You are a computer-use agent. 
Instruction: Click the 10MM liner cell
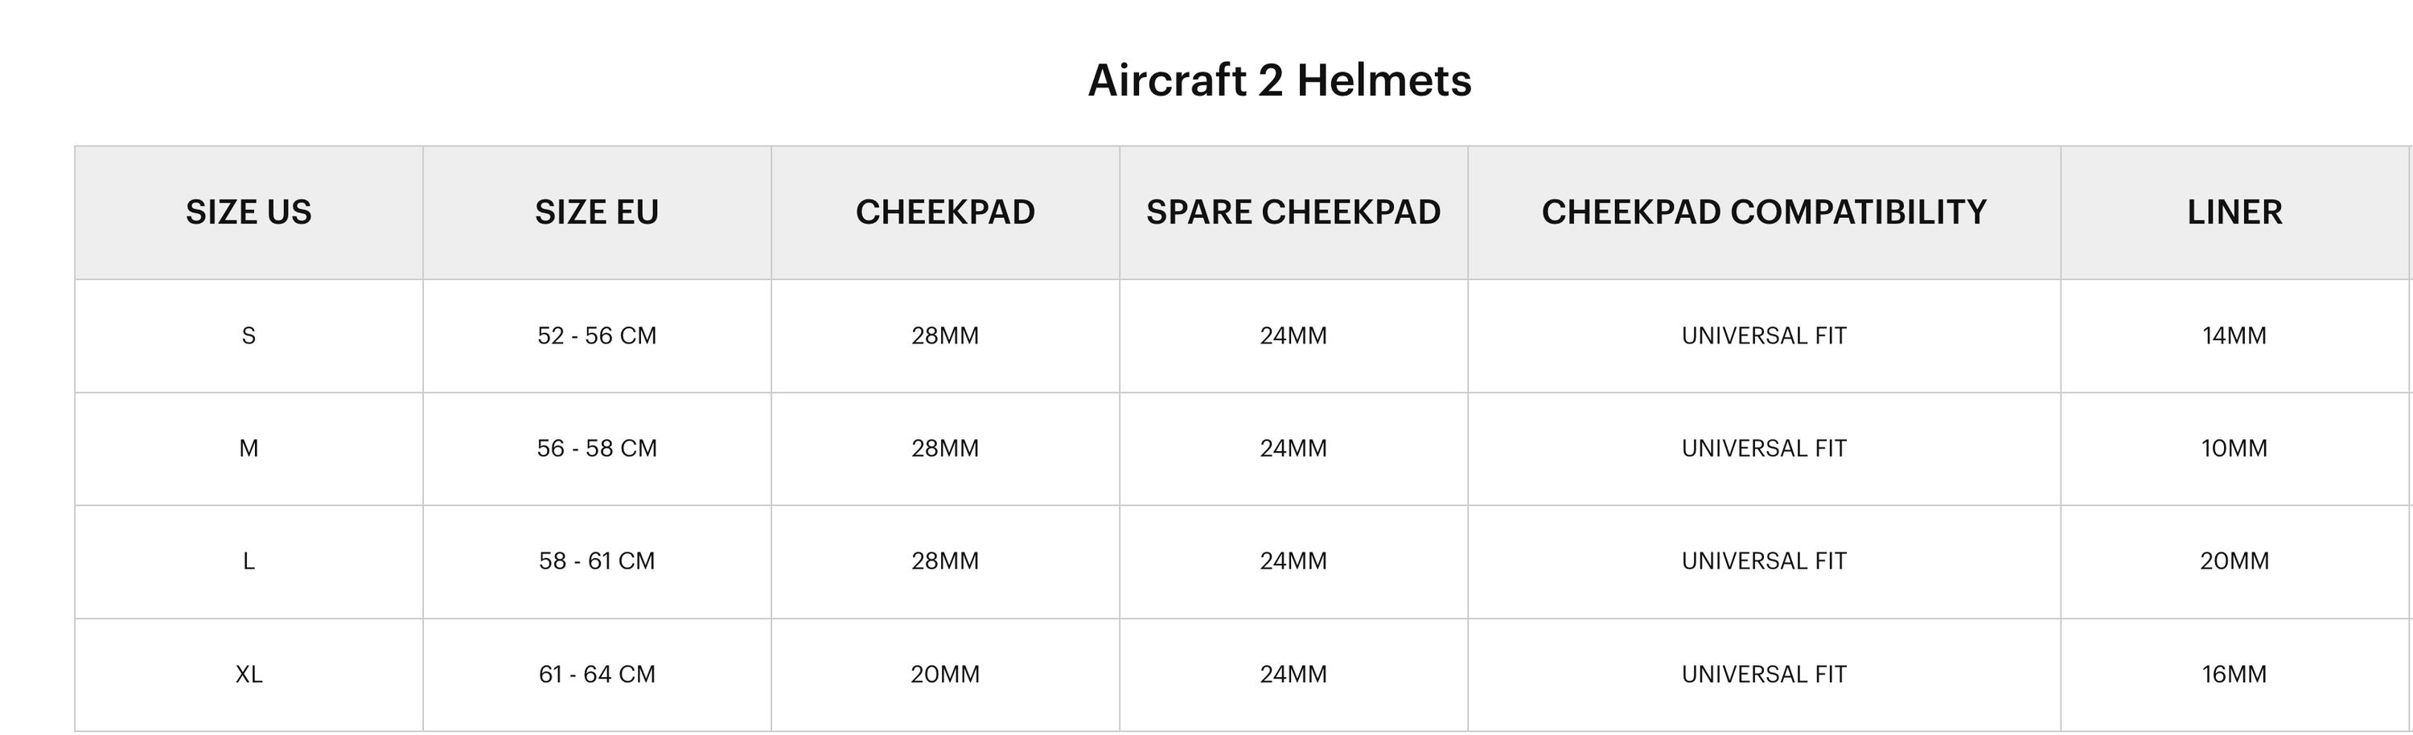point(2234,450)
